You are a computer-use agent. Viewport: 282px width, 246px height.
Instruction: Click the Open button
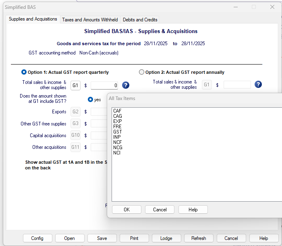pos(70,238)
